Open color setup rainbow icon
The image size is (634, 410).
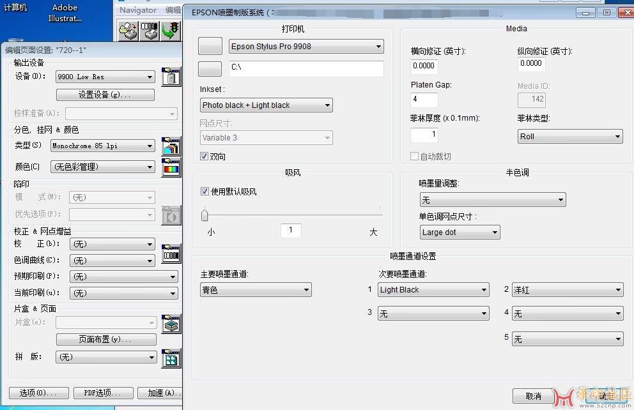(171, 167)
